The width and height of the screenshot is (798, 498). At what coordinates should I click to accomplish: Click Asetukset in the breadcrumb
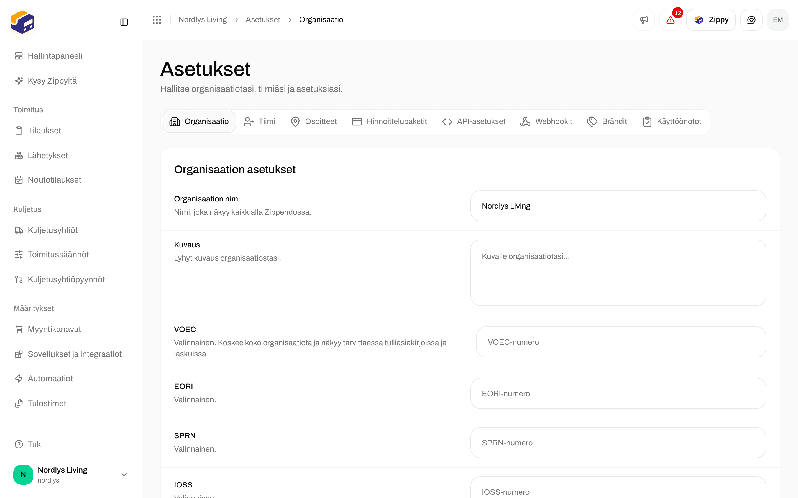pyautogui.click(x=263, y=20)
